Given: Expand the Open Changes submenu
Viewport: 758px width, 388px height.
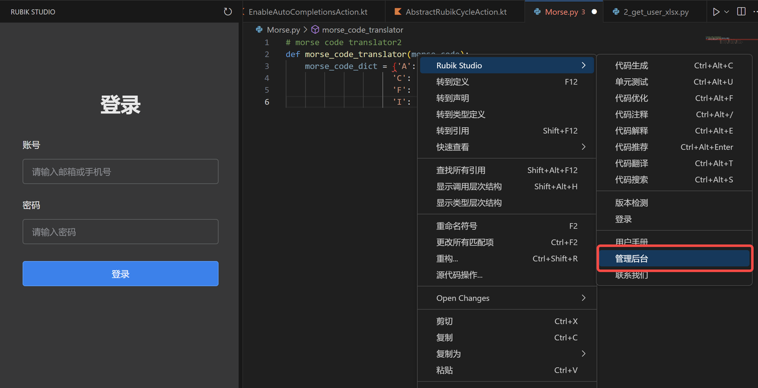Looking at the screenshot, I should coord(508,298).
